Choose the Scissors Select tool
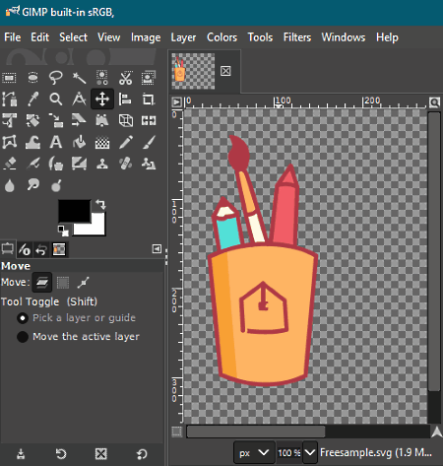This screenshot has width=443, height=466. (x=125, y=78)
